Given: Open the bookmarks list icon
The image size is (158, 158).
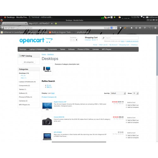Looking at the screenshot, I should tap(140, 28).
